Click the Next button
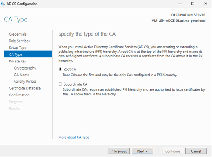The width and height of the screenshot is (212, 157). point(143,151)
